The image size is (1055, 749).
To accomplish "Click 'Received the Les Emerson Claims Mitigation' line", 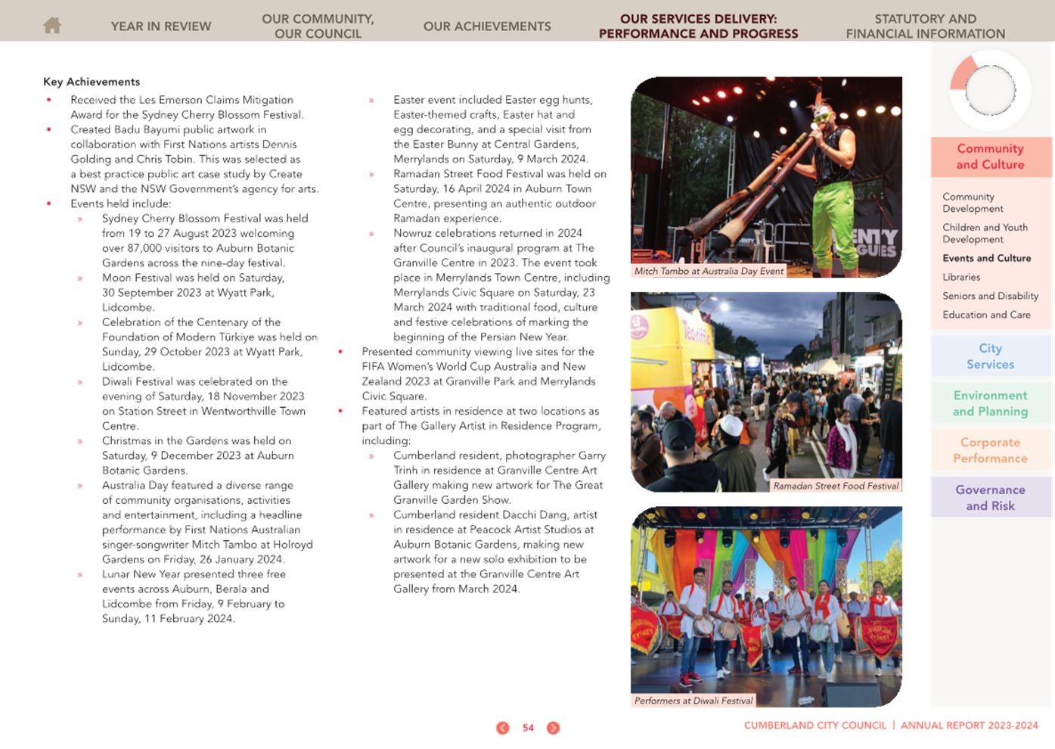I will 182,100.
